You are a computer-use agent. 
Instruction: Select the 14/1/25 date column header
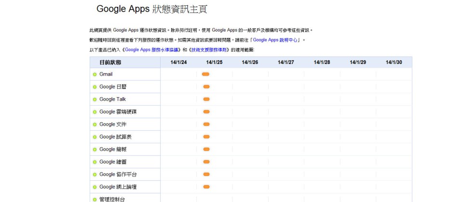[x=214, y=62]
